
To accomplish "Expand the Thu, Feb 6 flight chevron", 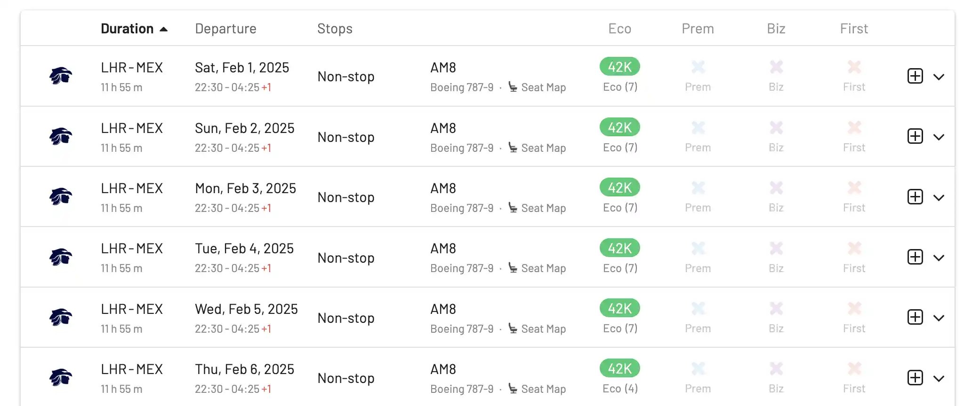I will [x=939, y=378].
